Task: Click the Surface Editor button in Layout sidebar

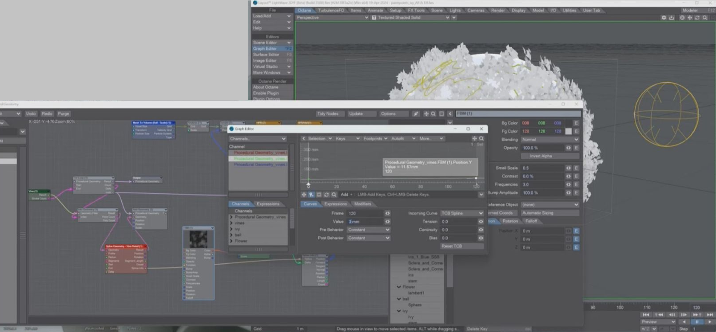Action: click(x=272, y=55)
